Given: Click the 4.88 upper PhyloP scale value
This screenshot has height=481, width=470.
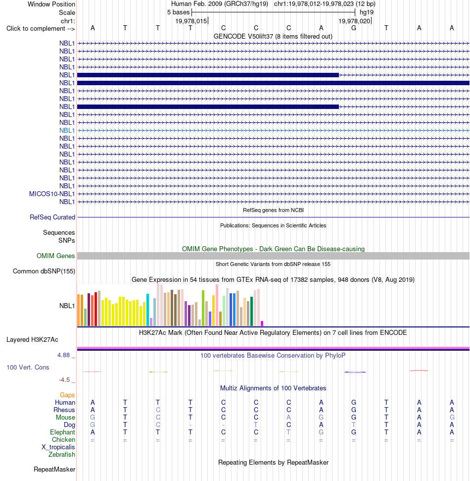Looking at the screenshot, I should pyautogui.click(x=63, y=355).
